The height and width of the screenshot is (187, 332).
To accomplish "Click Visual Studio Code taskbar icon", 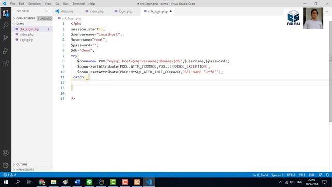I will 149,182.
